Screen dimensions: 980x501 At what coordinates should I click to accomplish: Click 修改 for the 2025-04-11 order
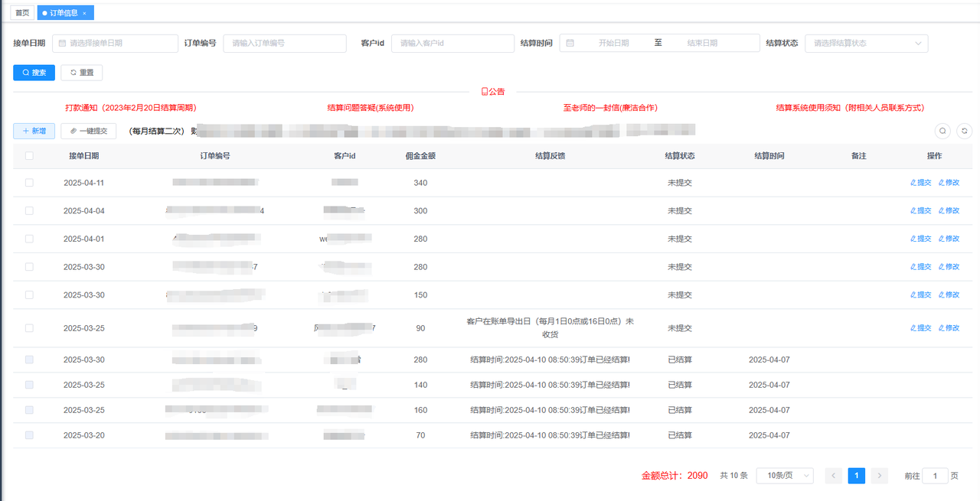949,183
